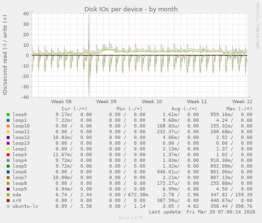Click the Last update timestamp text

pos(202,212)
